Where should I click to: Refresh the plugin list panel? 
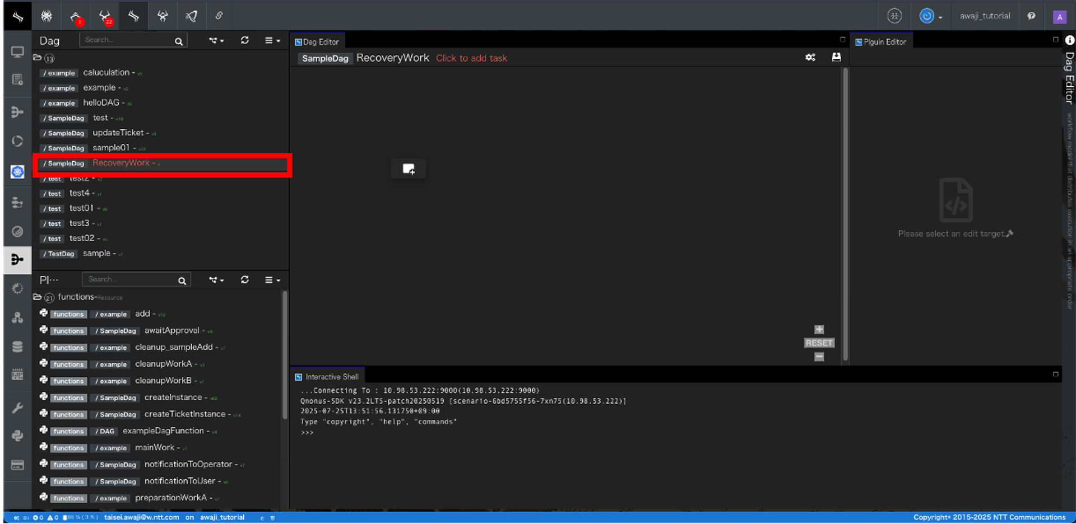pyautogui.click(x=245, y=280)
